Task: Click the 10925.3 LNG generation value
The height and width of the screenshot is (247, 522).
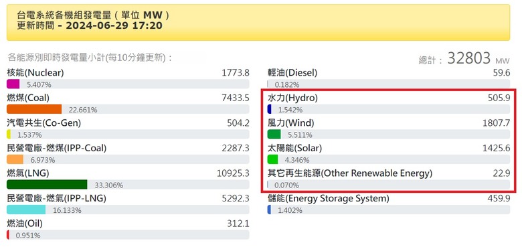Action: coord(232,173)
